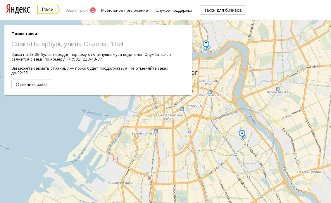331x203 pixels.
Task: Click the ул. Коллонтай street label
Action: (291, 114)
